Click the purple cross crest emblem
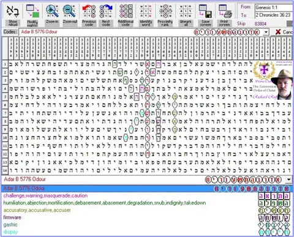 coord(264,70)
